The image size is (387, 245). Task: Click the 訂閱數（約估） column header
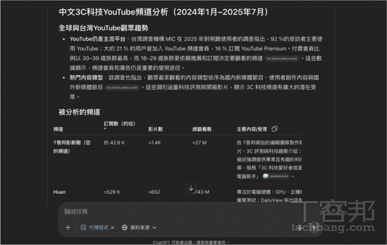tap(120, 124)
